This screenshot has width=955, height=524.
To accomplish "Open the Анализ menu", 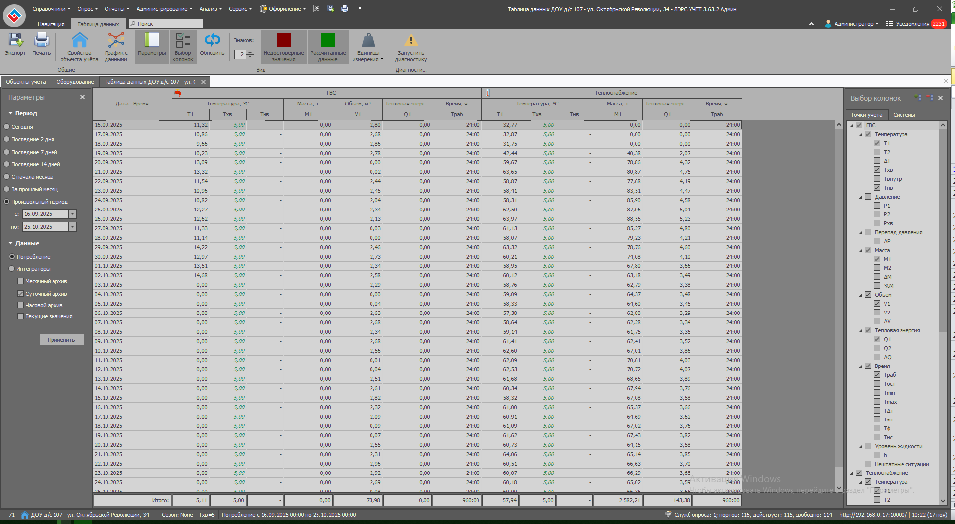I will (210, 9).
